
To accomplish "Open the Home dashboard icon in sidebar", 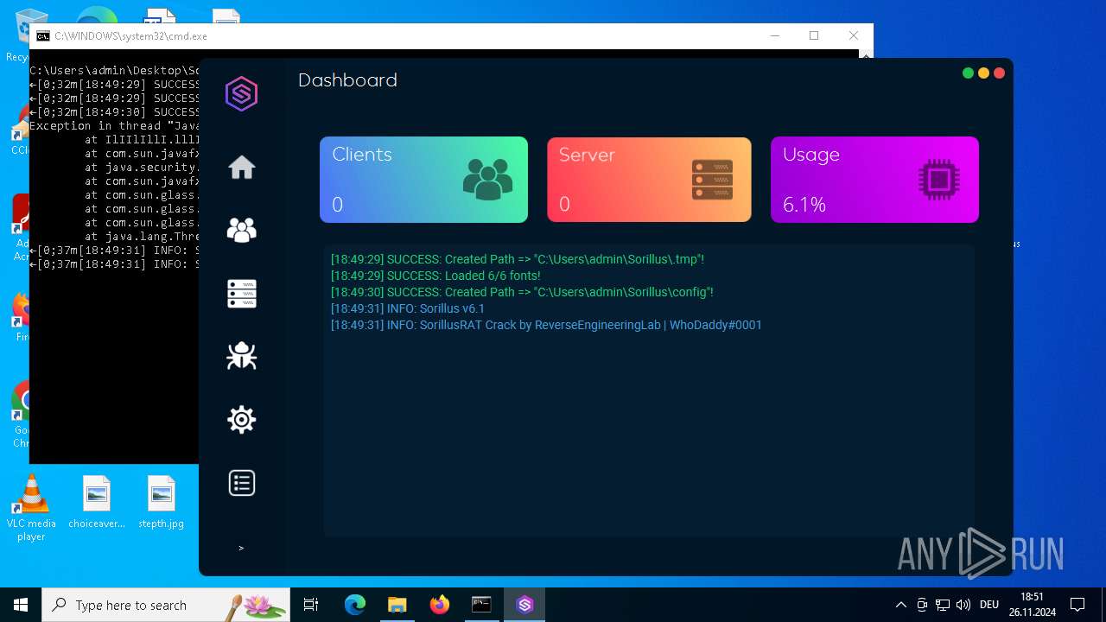I will [241, 167].
